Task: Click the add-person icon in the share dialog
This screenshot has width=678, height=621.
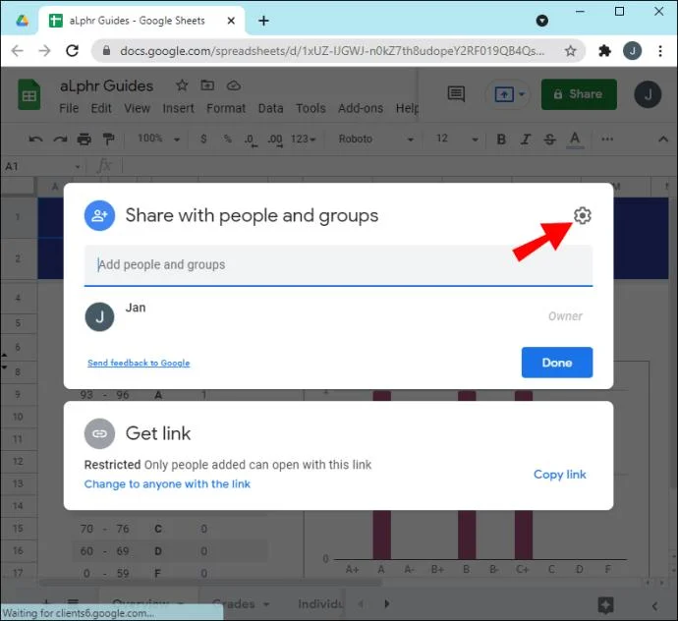Action: 99,215
